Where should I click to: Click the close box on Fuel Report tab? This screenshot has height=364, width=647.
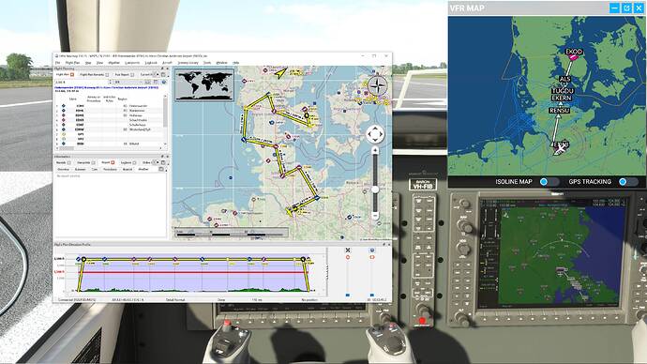click(132, 75)
